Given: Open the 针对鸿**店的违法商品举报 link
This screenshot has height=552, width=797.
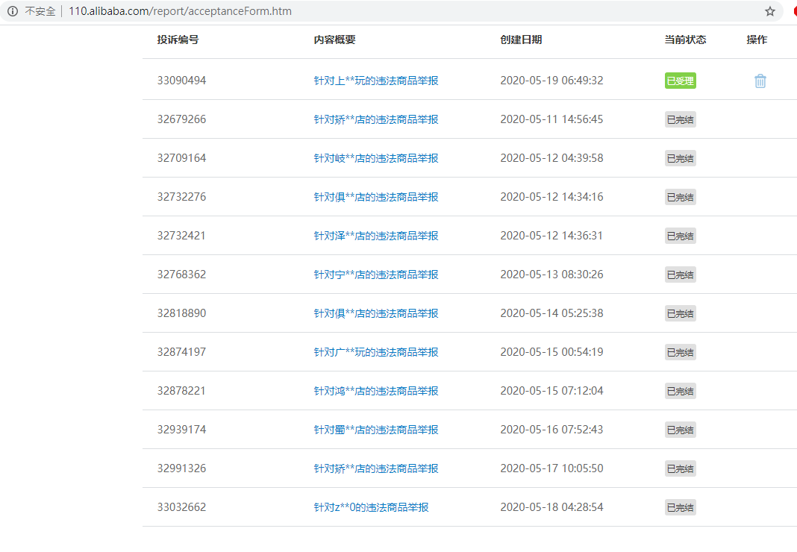Looking at the screenshot, I should pyautogui.click(x=375, y=391).
